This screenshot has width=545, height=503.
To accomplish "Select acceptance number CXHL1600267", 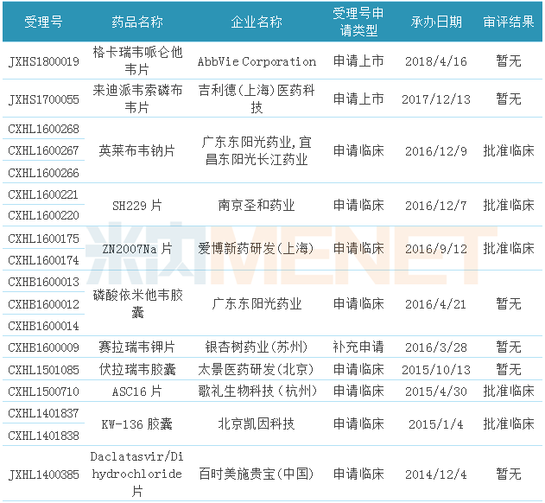I will point(43,150).
